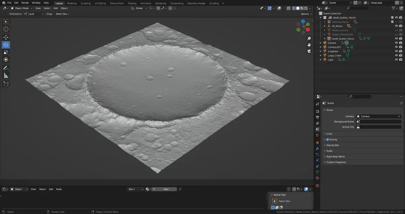405x214 pixels.
Task: Hide the Icosphere object in the outliner
Action: [396, 51]
